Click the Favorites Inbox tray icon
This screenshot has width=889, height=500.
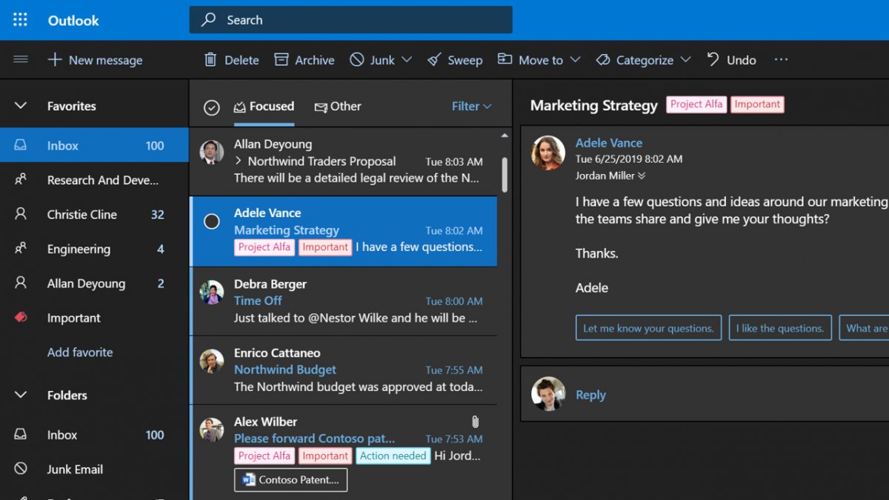[x=21, y=145]
